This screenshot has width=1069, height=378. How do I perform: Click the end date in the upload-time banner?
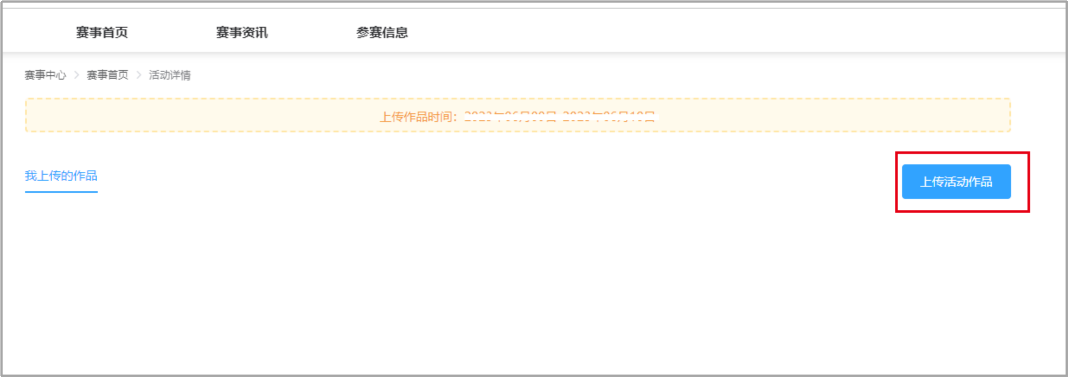click(608, 116)
